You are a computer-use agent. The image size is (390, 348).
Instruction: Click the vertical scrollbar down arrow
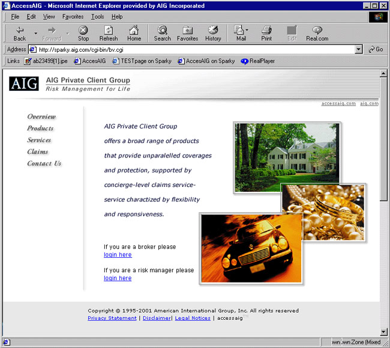384,331
